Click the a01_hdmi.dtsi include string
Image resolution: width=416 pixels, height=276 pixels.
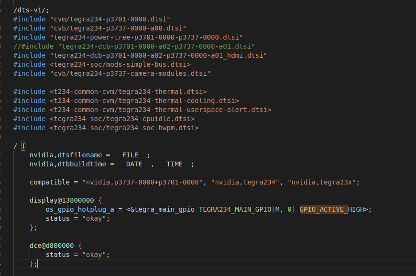[x=158, y=55]
